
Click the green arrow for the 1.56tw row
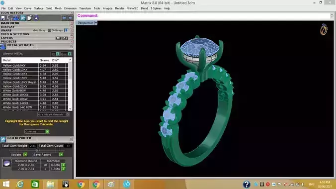point(64,169)
